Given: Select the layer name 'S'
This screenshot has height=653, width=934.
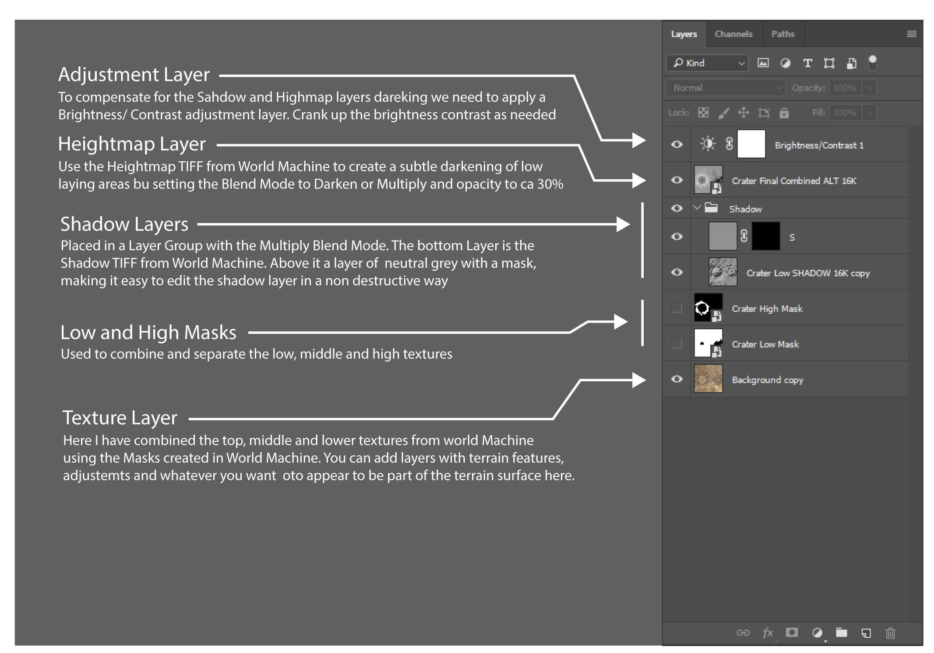Looking at the screenshot, I should click(x=792, y=237).
